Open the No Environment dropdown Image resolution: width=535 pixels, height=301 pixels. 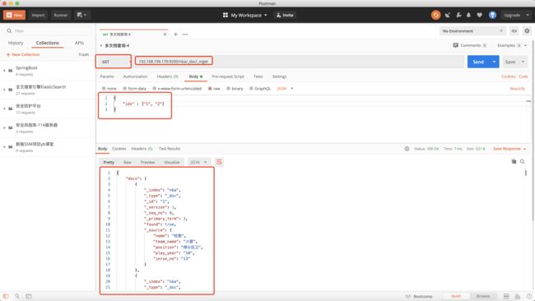472,31
